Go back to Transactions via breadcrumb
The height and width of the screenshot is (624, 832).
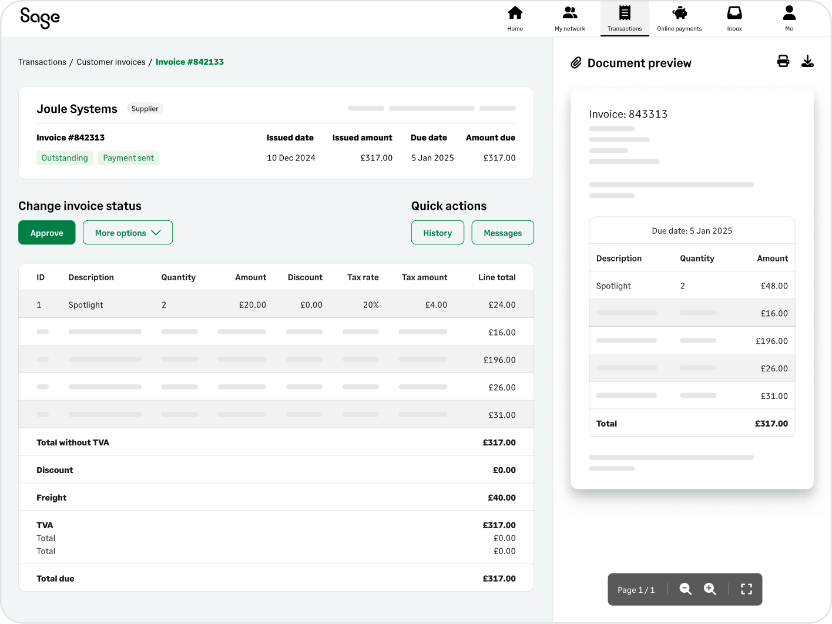pos(42,62)
